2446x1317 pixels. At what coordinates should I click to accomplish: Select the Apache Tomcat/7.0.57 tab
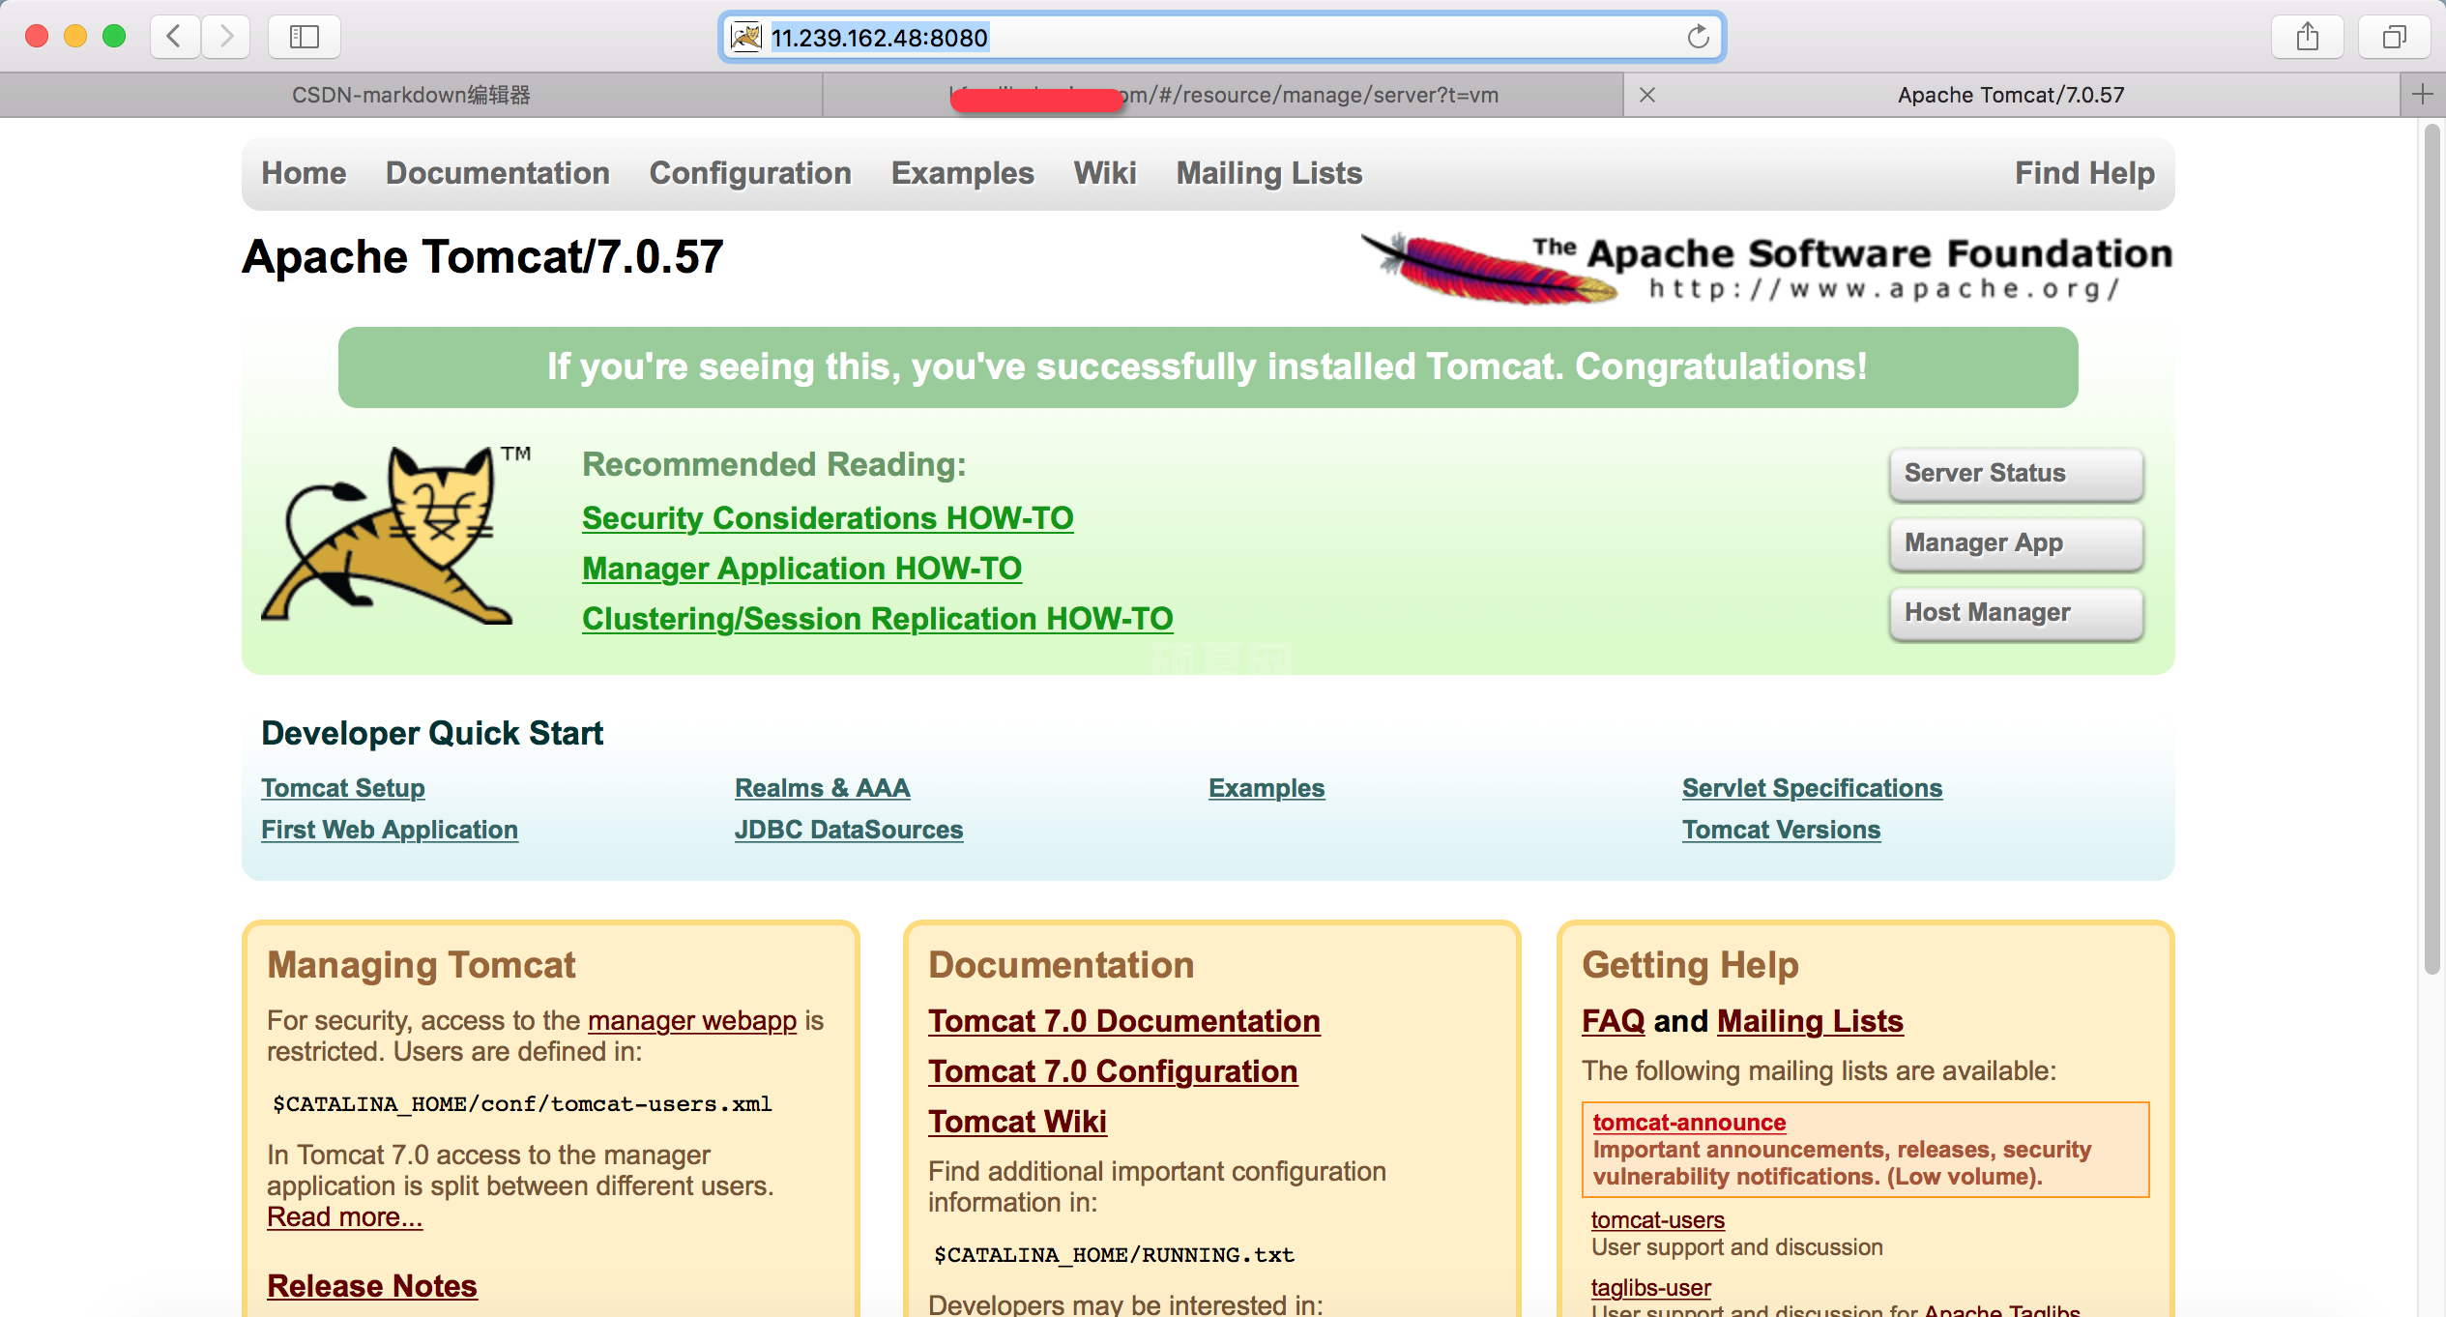(2011, 95)
